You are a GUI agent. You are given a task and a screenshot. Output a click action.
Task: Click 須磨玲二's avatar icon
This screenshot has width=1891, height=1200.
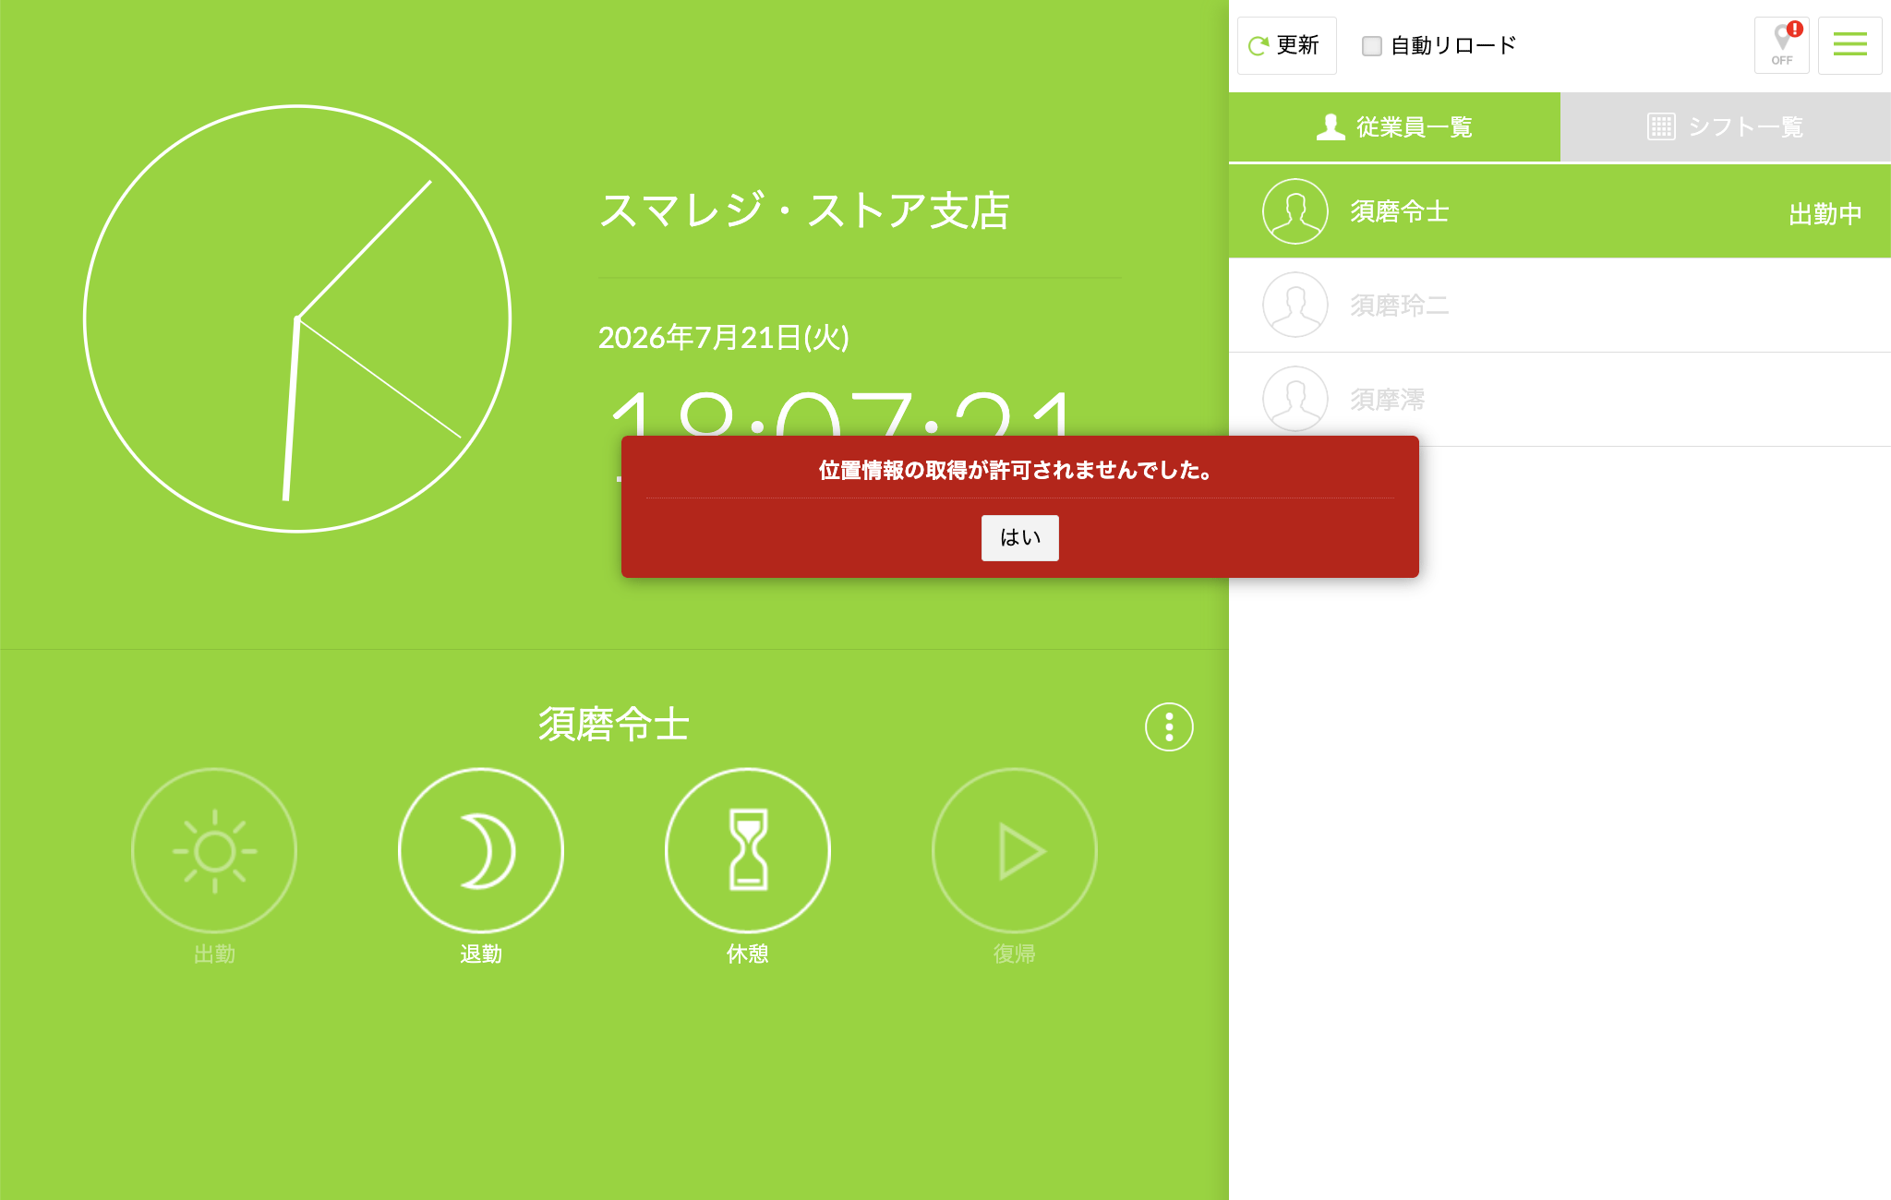click(x=1295, y=306)
